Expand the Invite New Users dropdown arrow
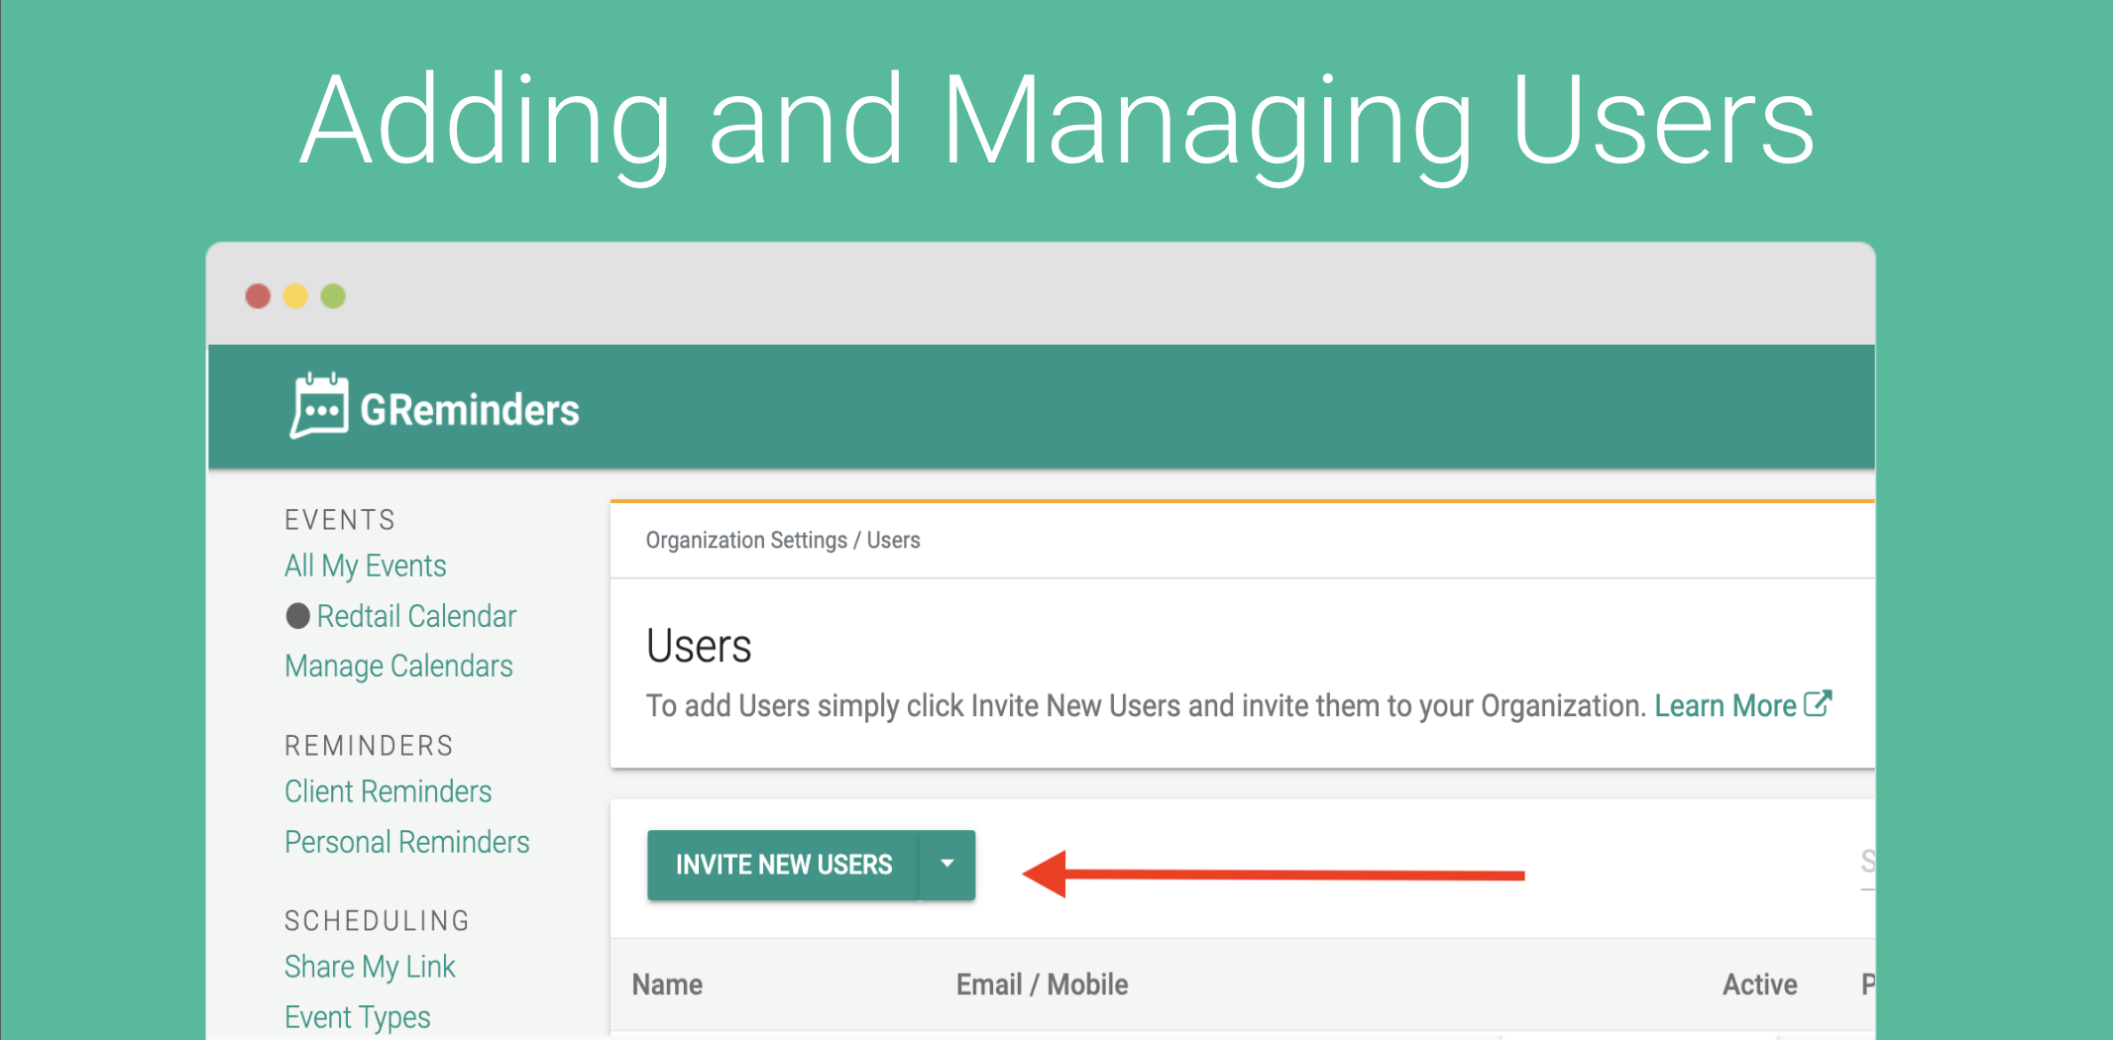This screenshot has width=2113, height=1040. [947, 865]
